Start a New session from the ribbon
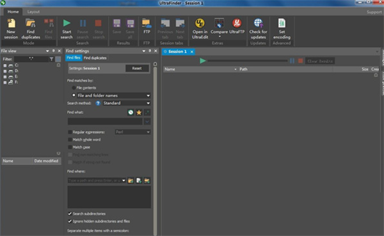This screenshot has height=236, width=384. 11,29
